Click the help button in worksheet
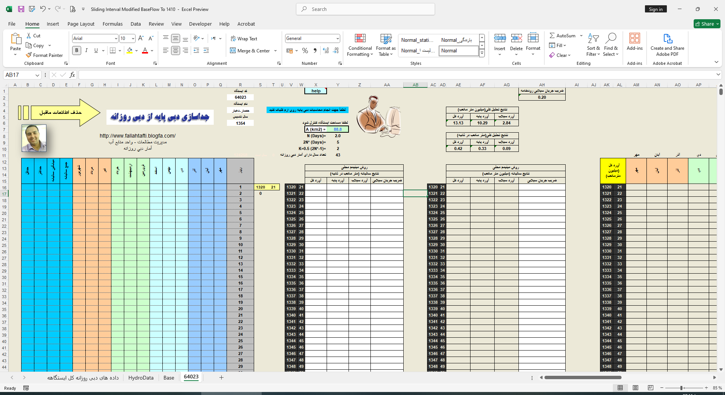The width and height of the screenshot is (725, 395). tap(316, 91)
